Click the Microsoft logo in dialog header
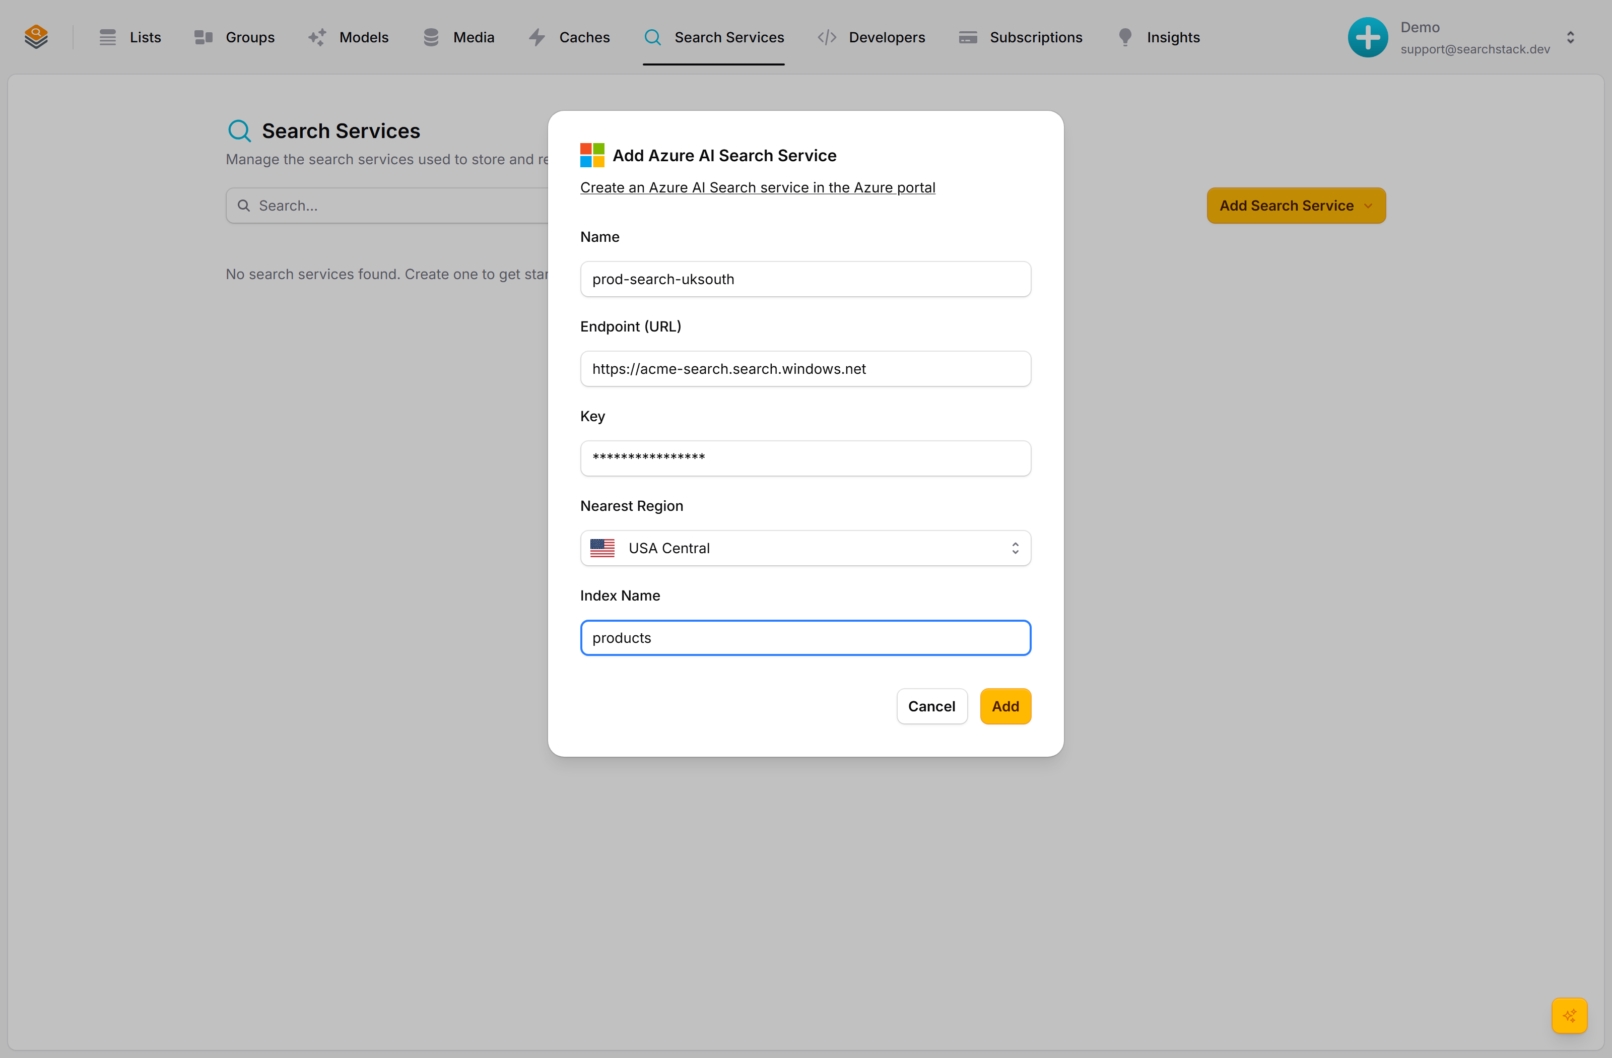Viewport: 1612px width, 1058px height. pos(592,155)
